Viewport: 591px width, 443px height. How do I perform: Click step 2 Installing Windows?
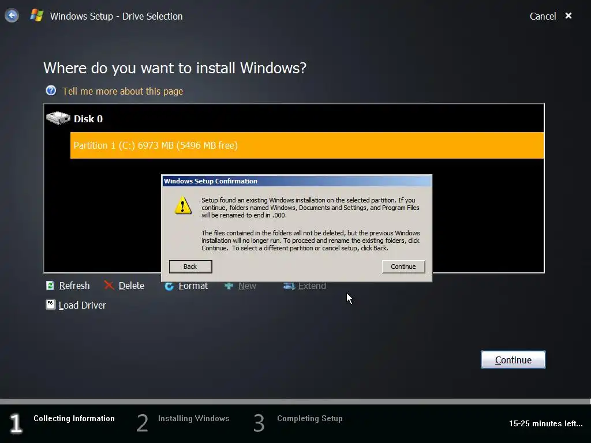[x=183, y=422]
